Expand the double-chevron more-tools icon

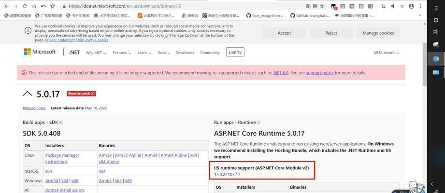pyautogui.click(x=402, y=6)
